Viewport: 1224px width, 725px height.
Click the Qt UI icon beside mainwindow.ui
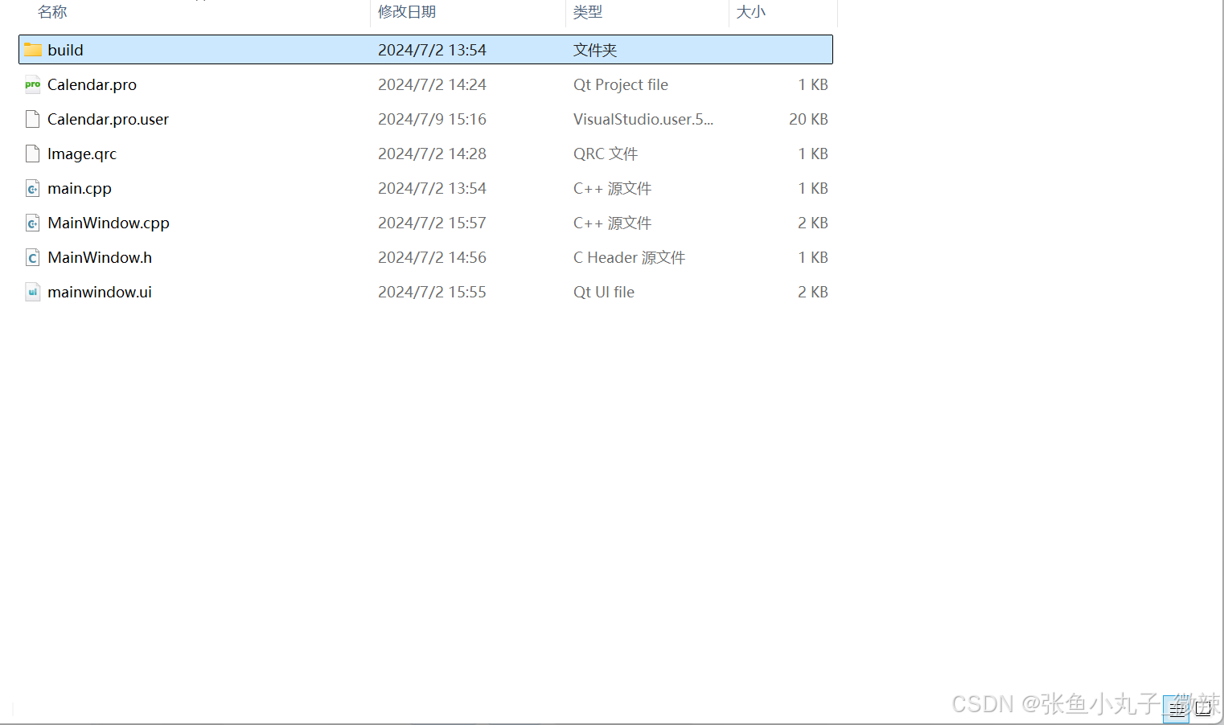[32, 292]
